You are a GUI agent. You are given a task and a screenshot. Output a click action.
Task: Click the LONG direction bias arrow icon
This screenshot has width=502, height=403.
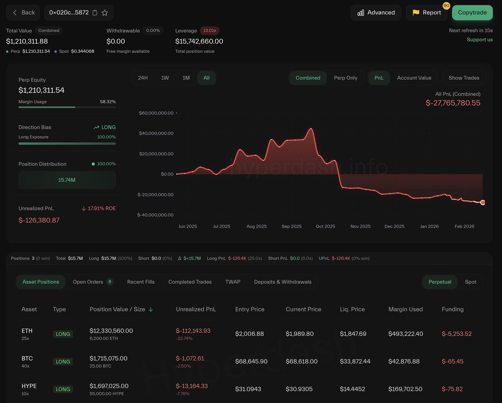tap(95, 127)
